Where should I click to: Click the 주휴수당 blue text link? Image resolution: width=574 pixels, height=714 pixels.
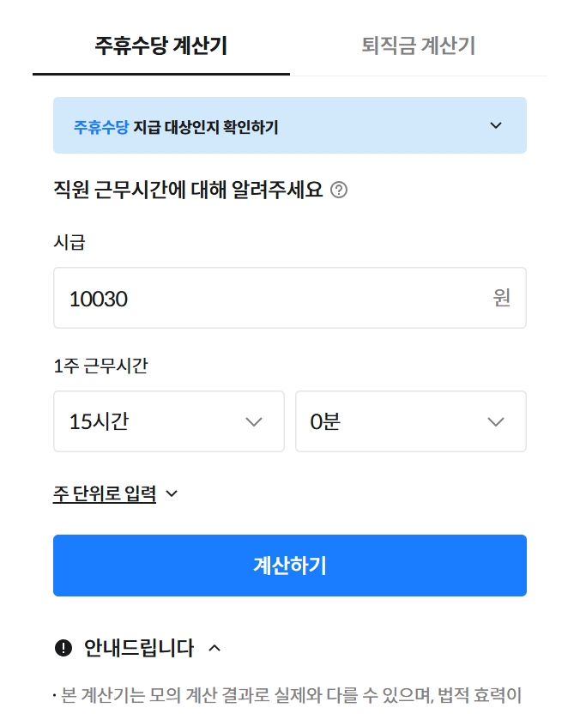(x=102, y=125)
